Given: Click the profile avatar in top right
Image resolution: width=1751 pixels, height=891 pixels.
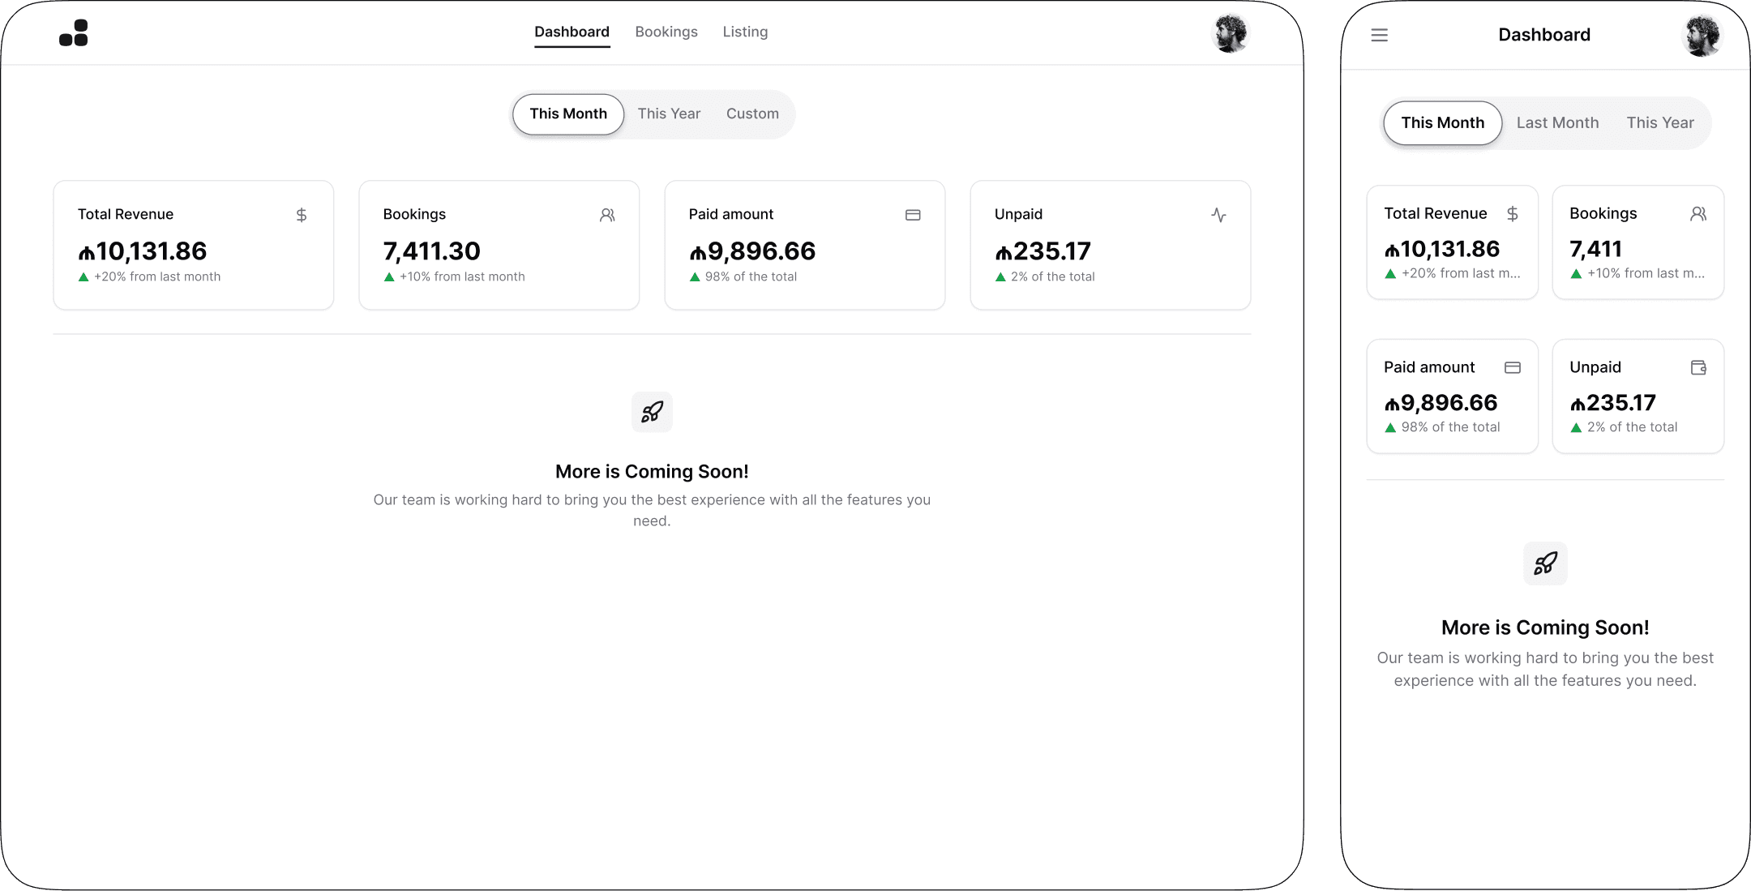Looking at the screenshot, I should coord(1231,32).
